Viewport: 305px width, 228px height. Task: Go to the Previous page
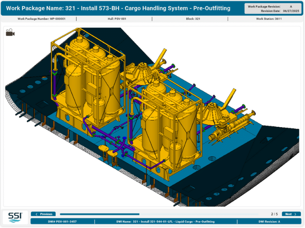[44, 214]
